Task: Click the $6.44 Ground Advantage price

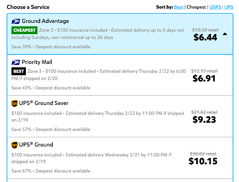Action: pyautogui.click(x=205, y=37)
